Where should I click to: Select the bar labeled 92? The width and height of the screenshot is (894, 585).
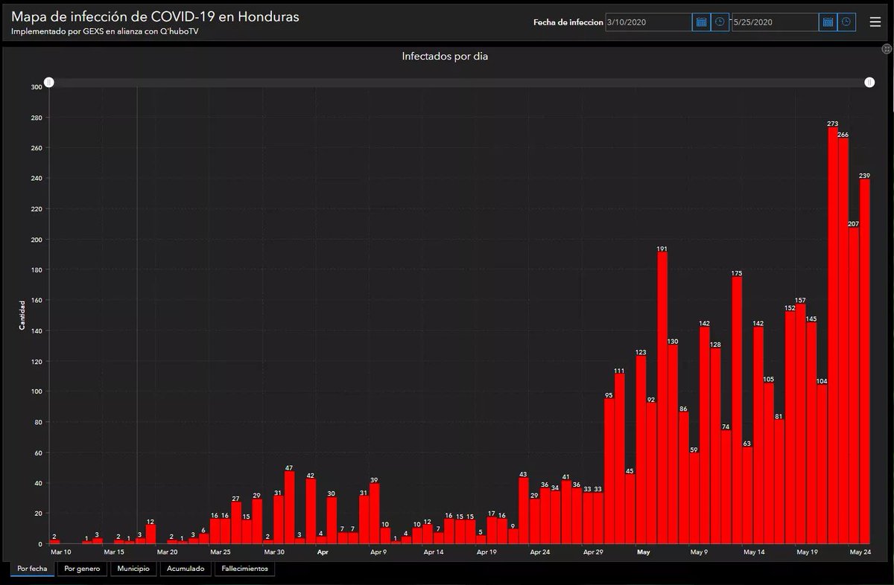pyautogui.click(x=651, y=474)
